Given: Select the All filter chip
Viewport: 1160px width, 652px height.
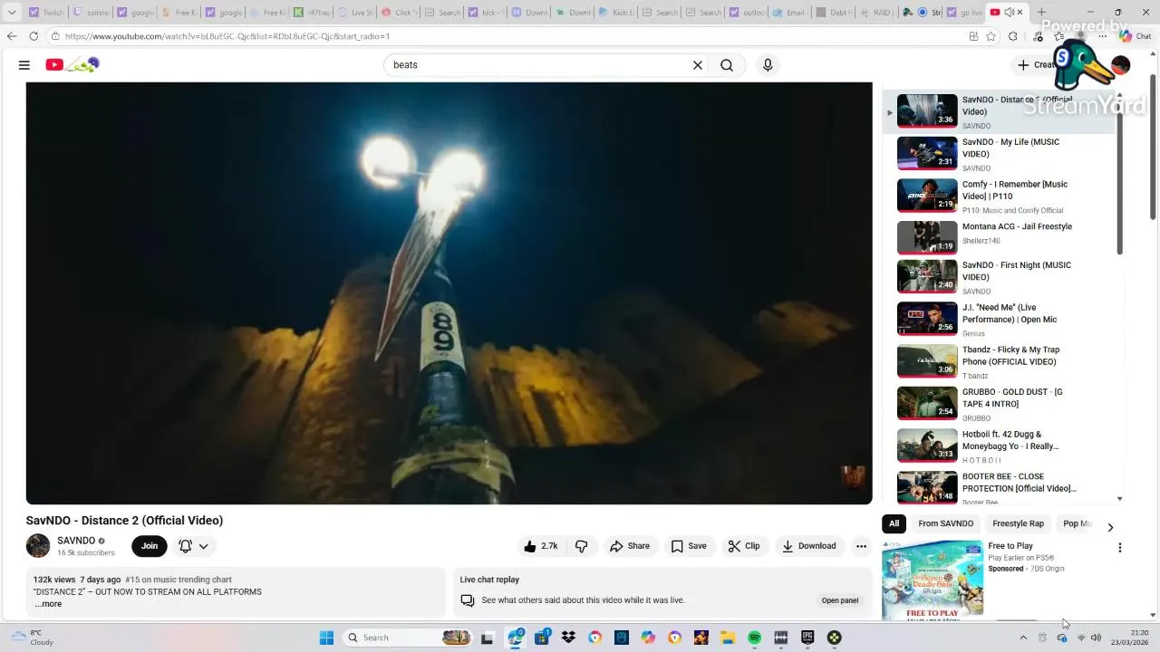Looking at the screenshot, I should [894, 523].
